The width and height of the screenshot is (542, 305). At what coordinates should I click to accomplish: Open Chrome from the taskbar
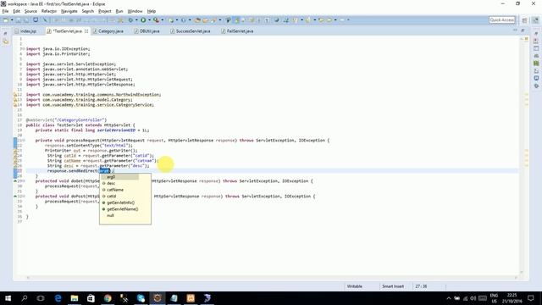tap(108, 298)
